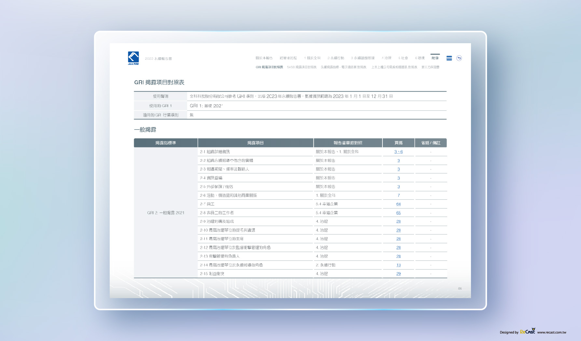Screen dimensions: 581x341
Task: Follow page link 3 in row 2-3
Action: coord(398,169)
